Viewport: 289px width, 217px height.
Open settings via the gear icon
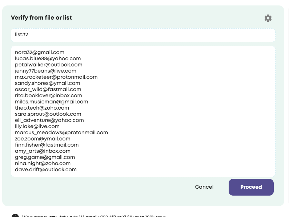268,18
